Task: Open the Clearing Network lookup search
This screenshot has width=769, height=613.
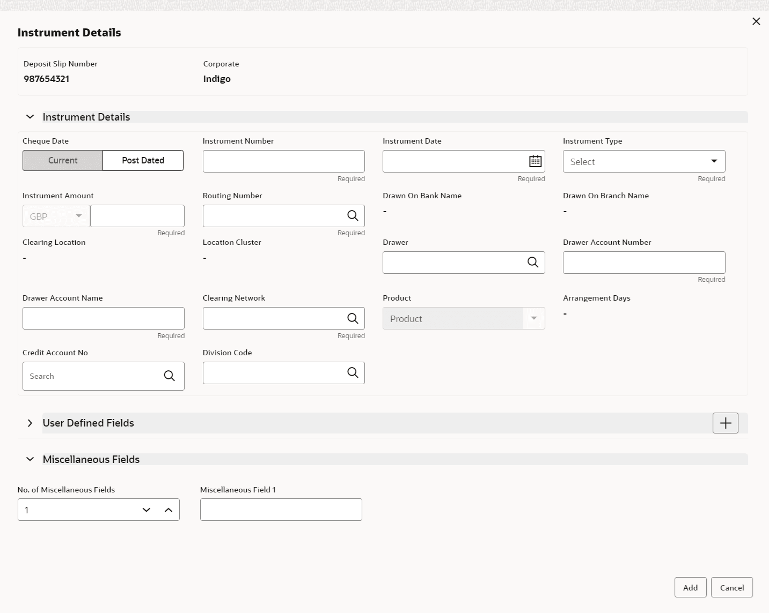Action: click(x=353, y=318)
